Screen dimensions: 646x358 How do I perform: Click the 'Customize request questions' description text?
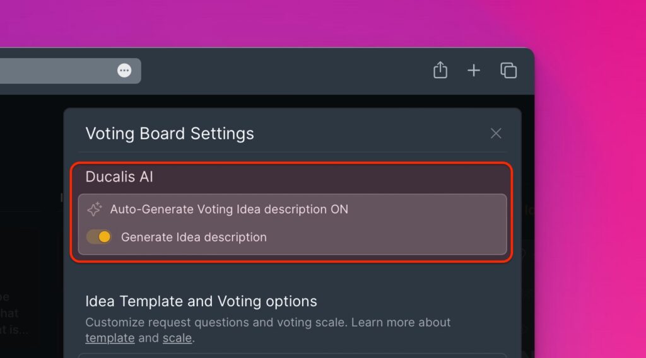click(x=267, y=322)
